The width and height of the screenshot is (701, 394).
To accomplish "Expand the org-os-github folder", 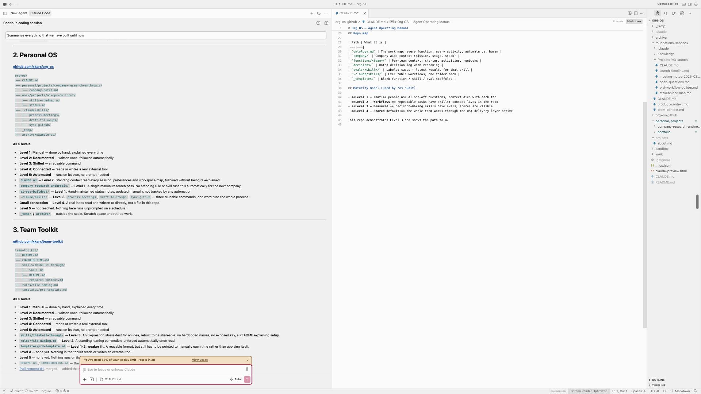I will click(x=674, y=115).
